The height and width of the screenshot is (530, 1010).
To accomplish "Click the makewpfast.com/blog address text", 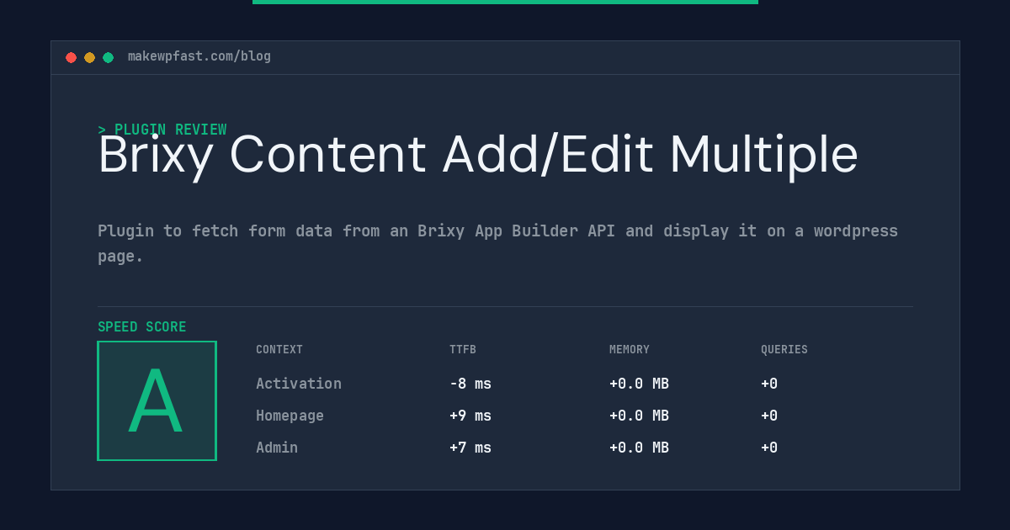I will pyautogui.click(x=199, y=56).
